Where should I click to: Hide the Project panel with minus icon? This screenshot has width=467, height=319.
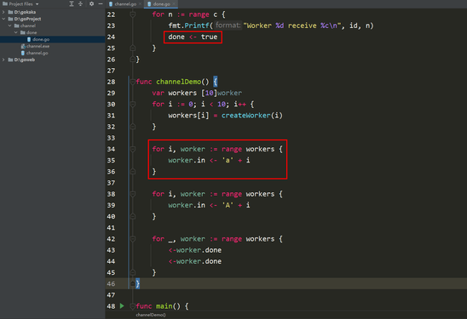(x=101, y=4)
